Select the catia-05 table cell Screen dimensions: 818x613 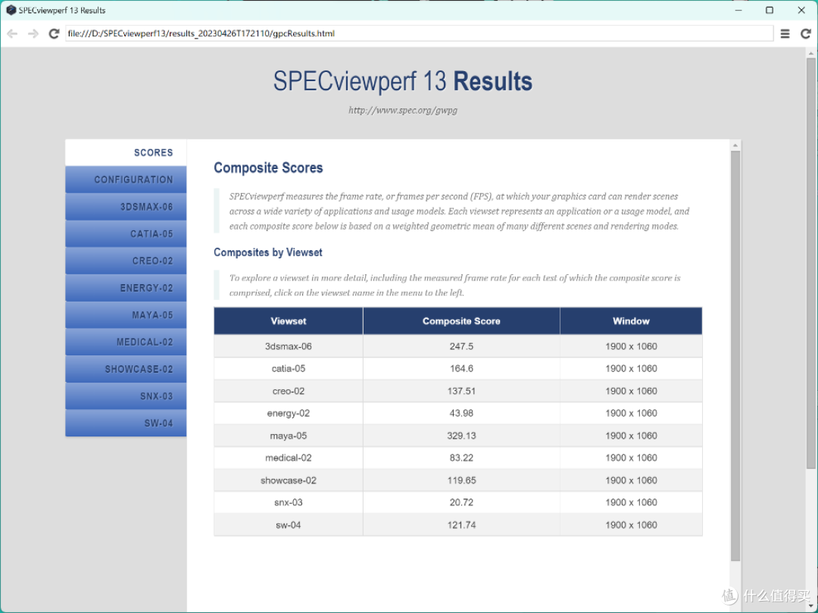pos(289,368)
